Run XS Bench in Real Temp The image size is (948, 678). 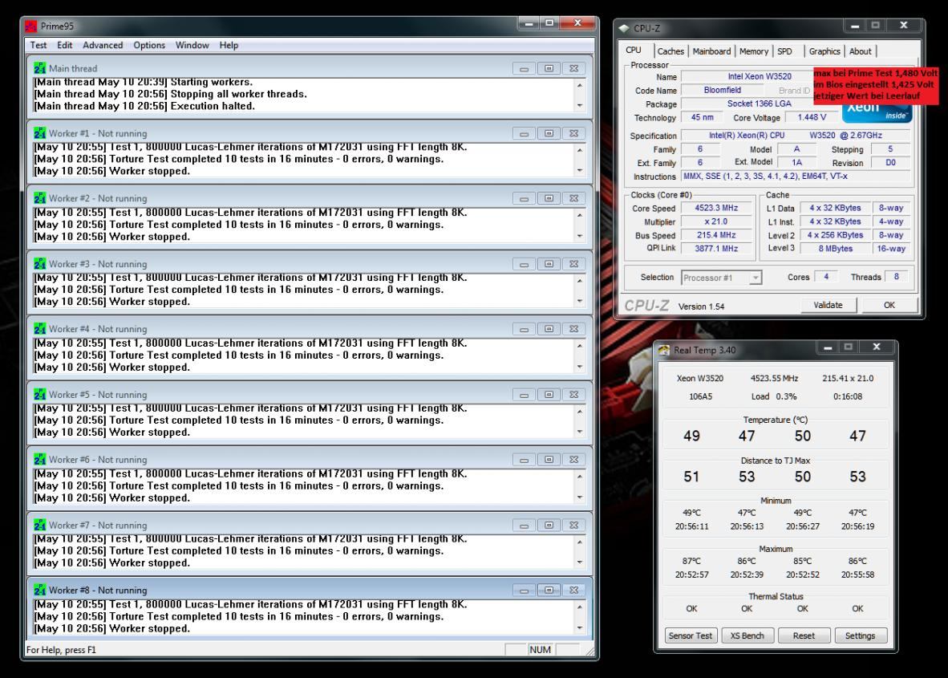pyautogui.click(x=747, y=635)
